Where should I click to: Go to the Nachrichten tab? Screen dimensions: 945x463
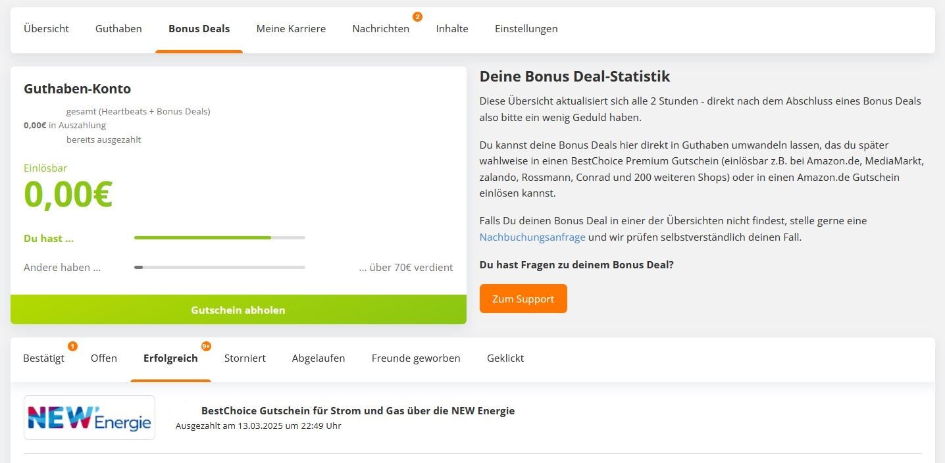(381, 29)
